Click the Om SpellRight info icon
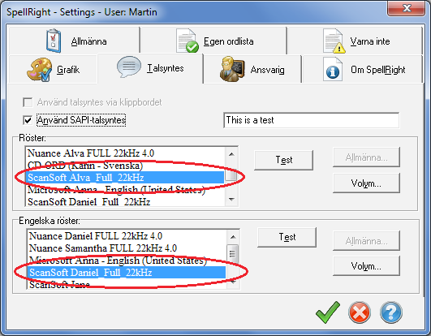431x336 pixels. (333, 69)
